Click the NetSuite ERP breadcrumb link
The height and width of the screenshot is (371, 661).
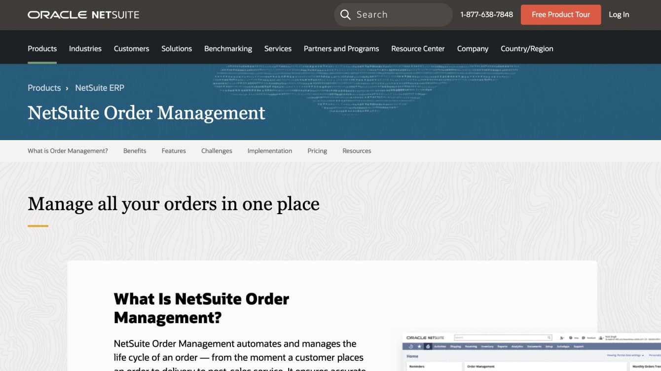(x=100, y=88)
